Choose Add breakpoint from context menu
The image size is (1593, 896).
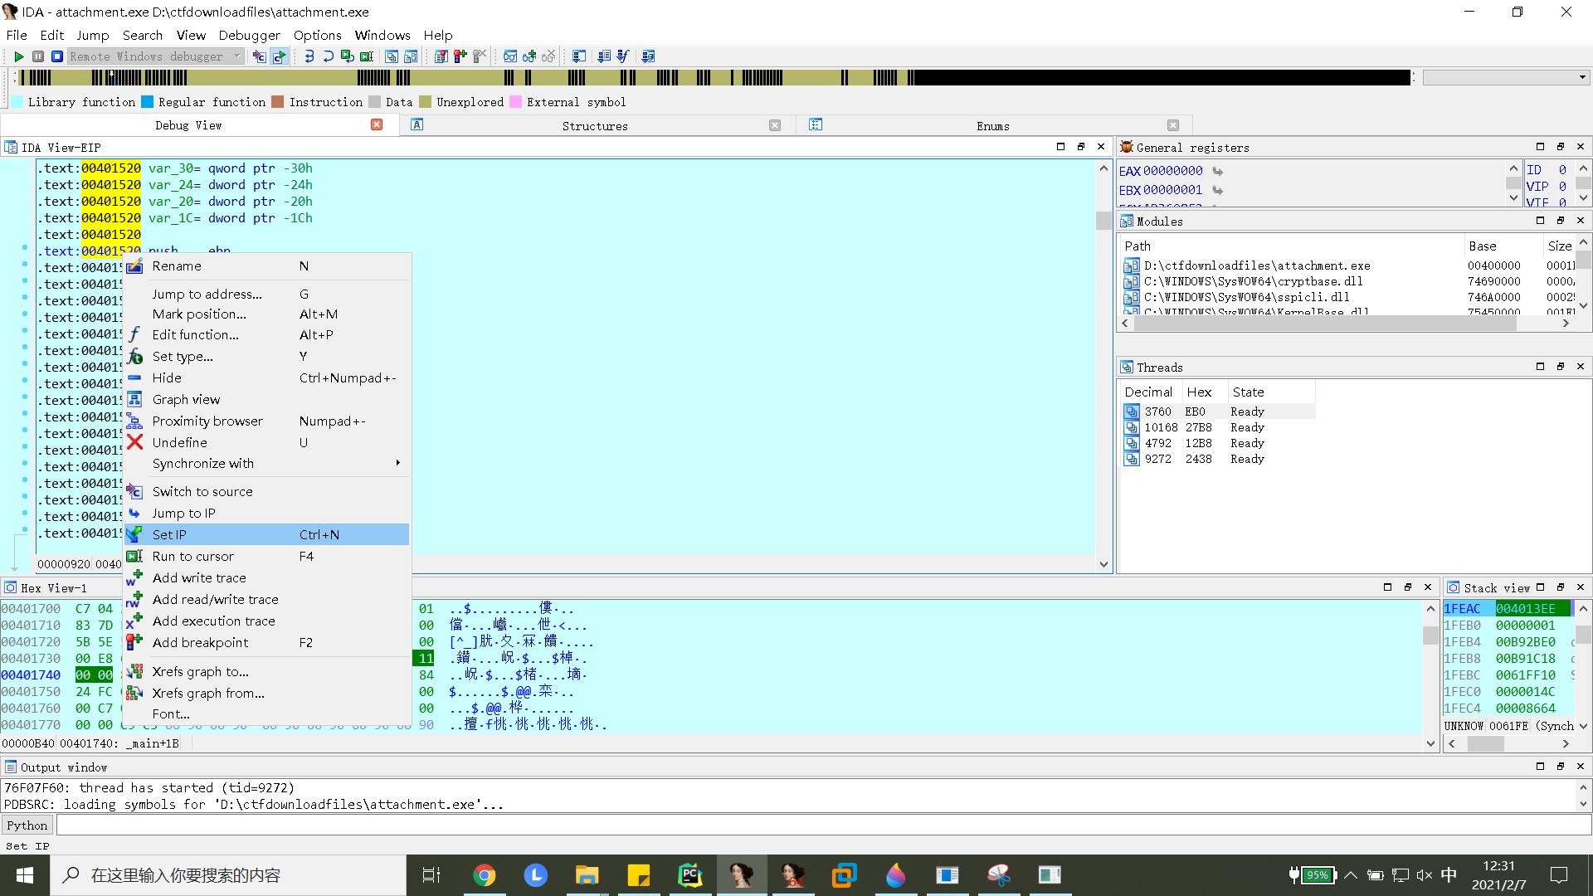click(200, 642)
